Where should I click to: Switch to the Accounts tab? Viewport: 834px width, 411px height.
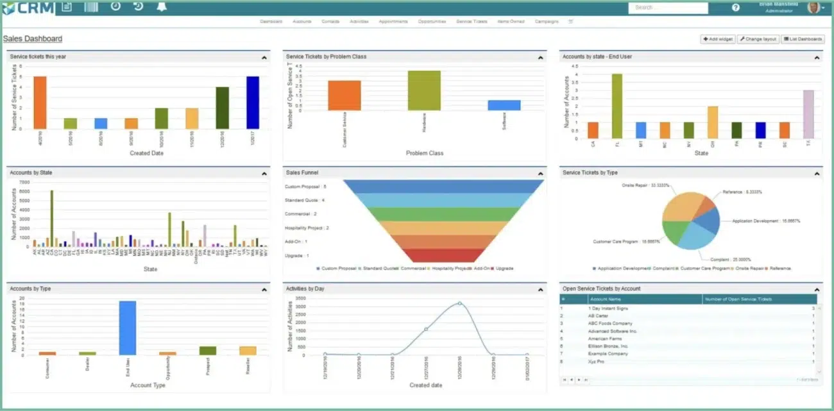tap(301, 21)
